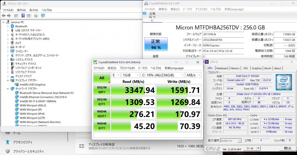Select Intel(R) Ethernet Connection (10) I219-V
The image size is (297, 155).
pos(43,97)
